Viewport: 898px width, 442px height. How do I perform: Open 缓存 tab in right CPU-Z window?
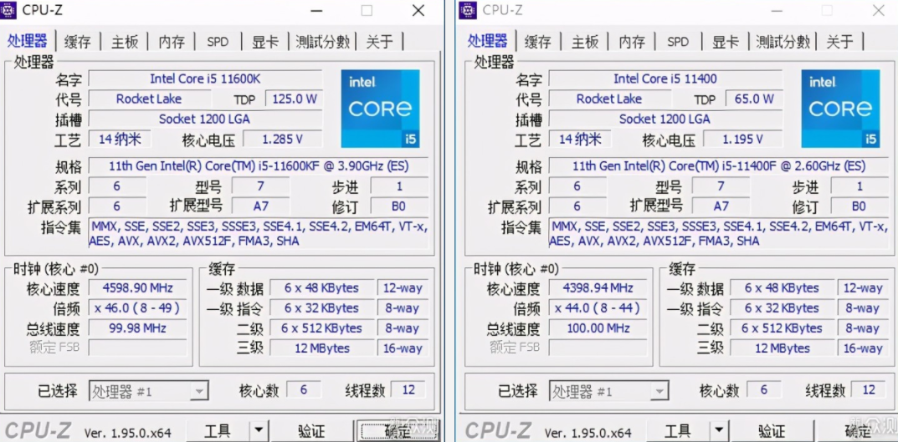pyautogui.click(x=538, y=41)
